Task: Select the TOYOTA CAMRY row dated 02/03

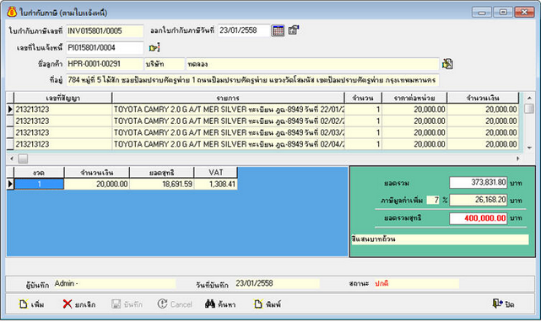Action: [262, 132]
